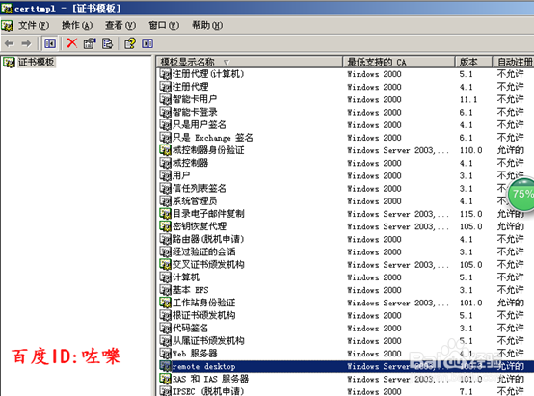Select 路由器 (脱机申请) template
This screenshot has height=396, width=534.
coord(208,239)
